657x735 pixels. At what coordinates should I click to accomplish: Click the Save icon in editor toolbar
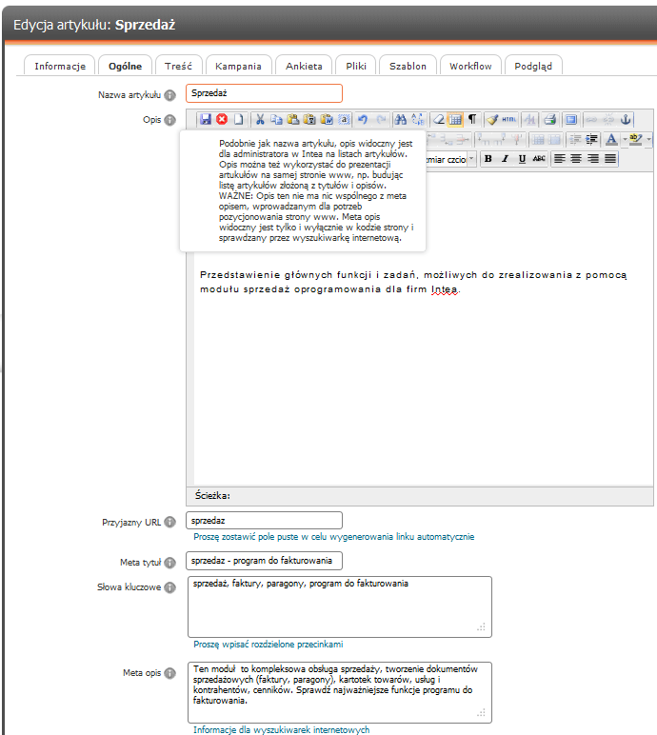point(205,119)
